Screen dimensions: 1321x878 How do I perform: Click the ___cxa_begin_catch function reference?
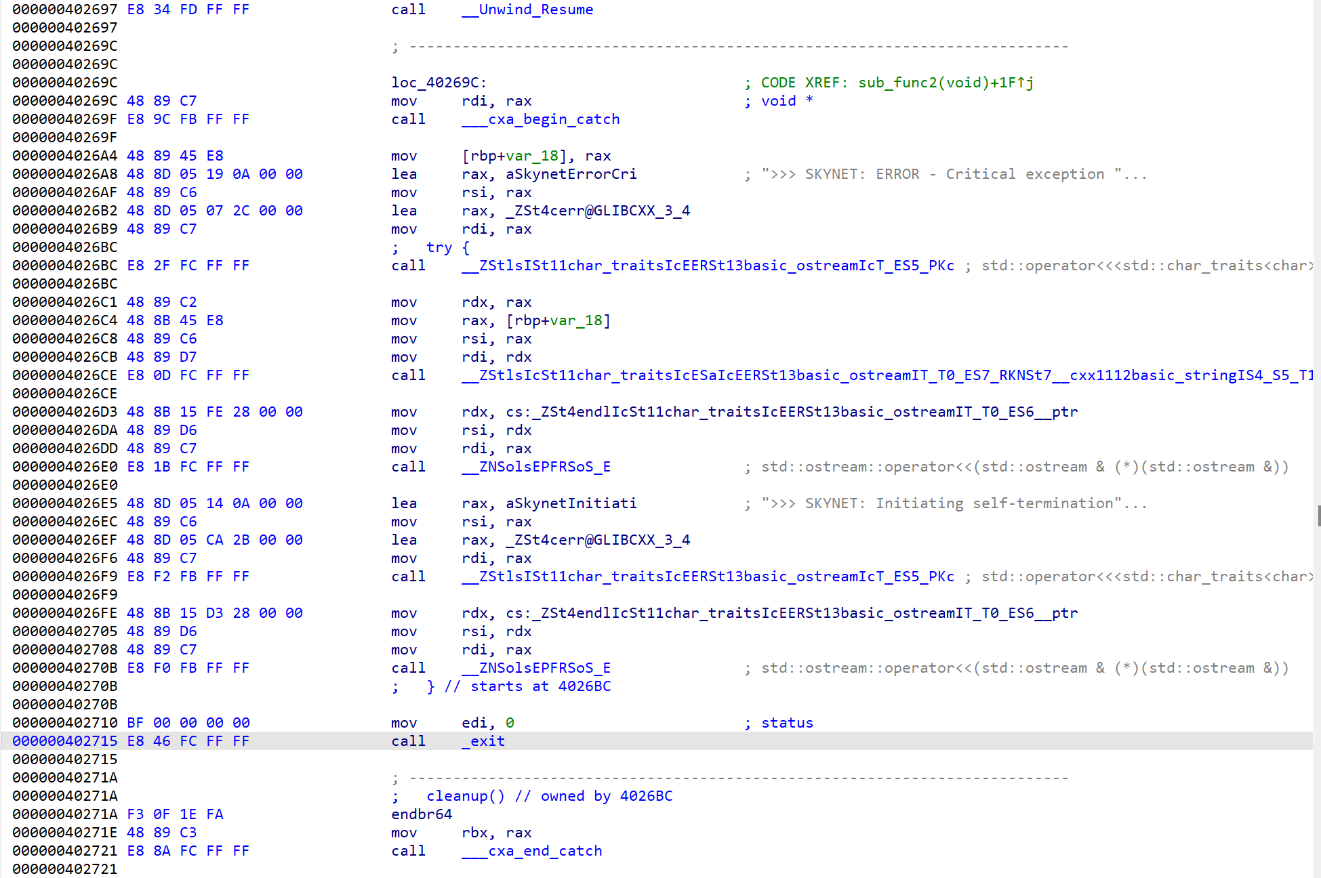pyautogui.click(x=540, y=119)
